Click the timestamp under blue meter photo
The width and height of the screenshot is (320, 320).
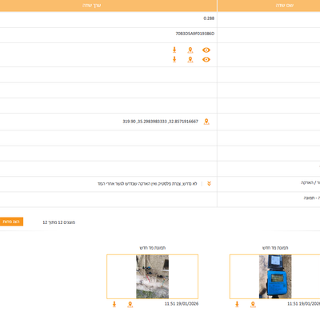click(303, 304)
